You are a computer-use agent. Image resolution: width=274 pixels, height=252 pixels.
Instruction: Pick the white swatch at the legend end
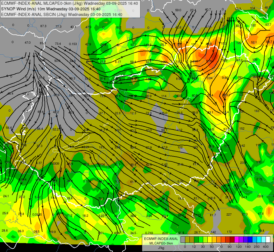pos(268,239)
